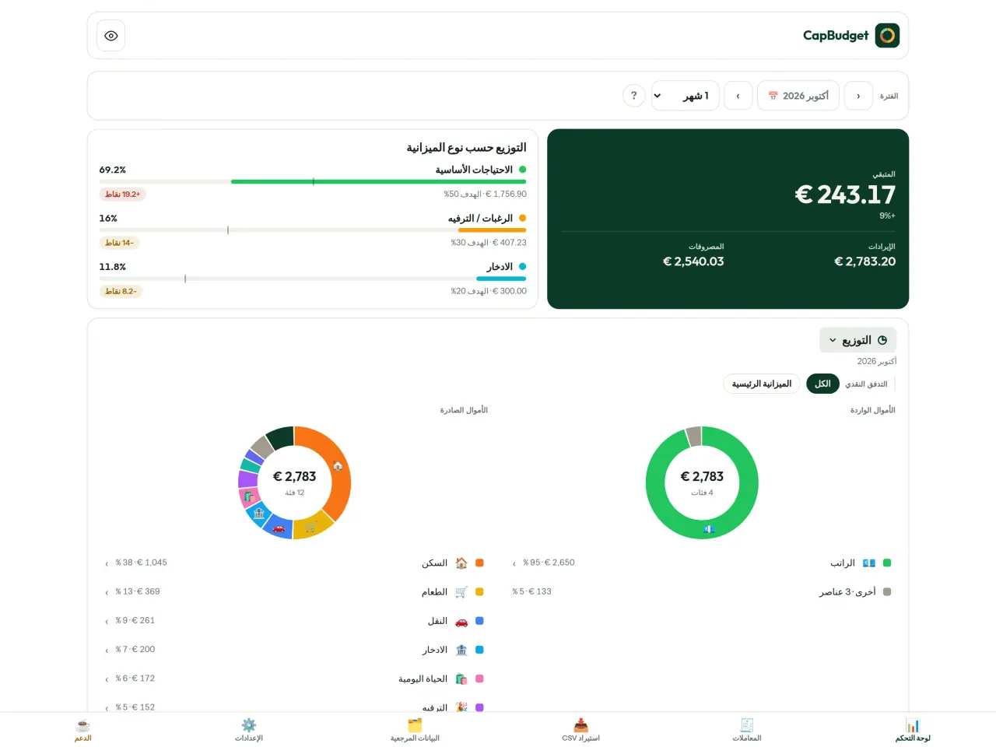Click the left-pointing period arrow

point(738,96)
